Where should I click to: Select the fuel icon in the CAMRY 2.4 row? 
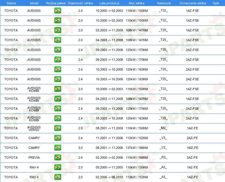pos(58,138)
